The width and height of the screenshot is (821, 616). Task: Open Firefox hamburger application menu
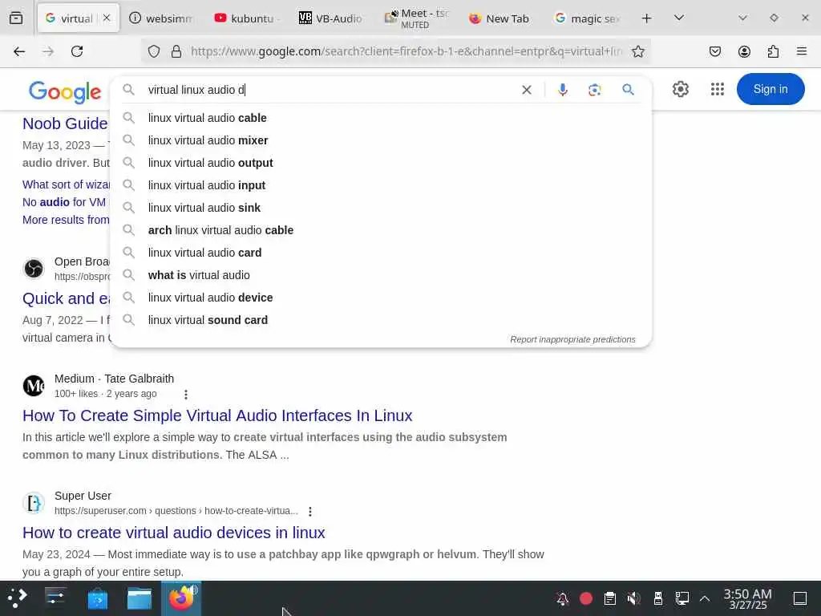coord(802,51)
